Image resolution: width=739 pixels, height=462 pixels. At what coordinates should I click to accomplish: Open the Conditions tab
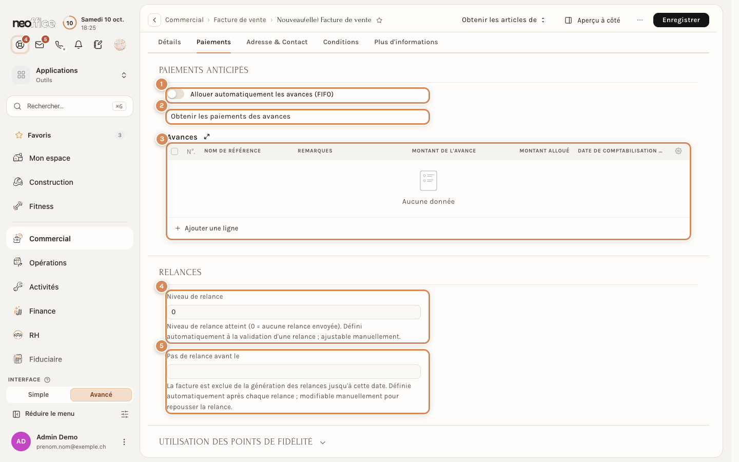341,42
